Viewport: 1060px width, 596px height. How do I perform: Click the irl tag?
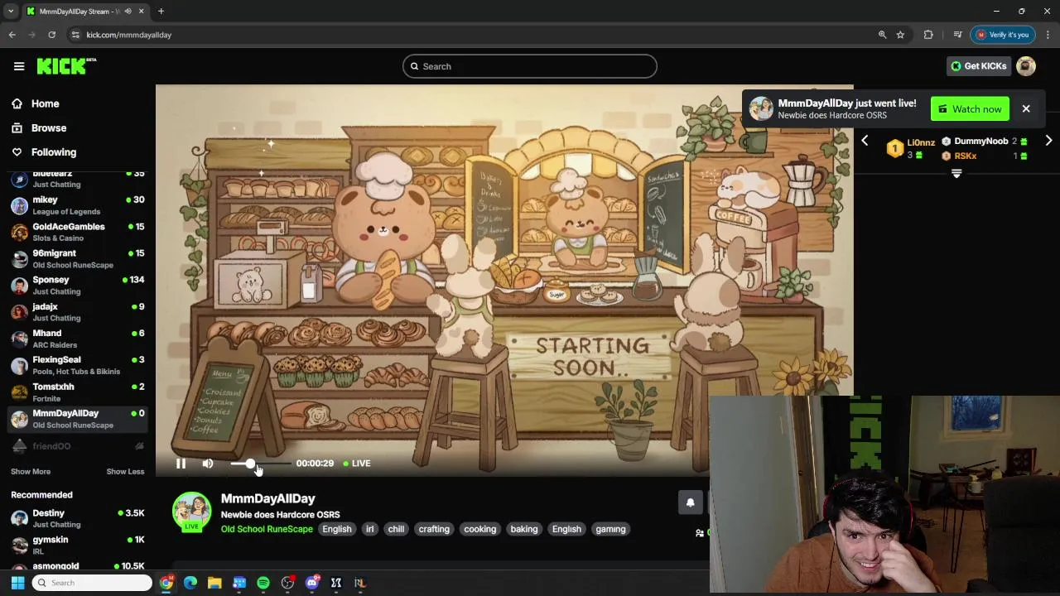pyautogui.click(x=370, y=529)
